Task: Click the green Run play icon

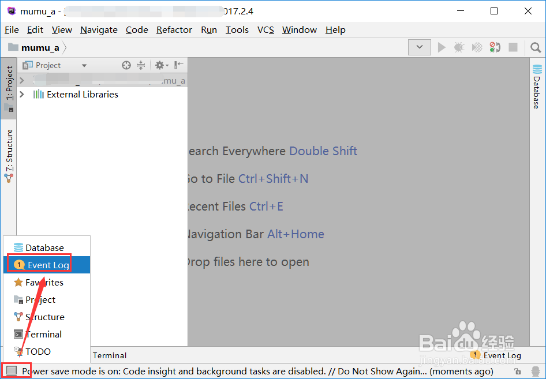Action: pyautogui.click(x=442, y=47)
